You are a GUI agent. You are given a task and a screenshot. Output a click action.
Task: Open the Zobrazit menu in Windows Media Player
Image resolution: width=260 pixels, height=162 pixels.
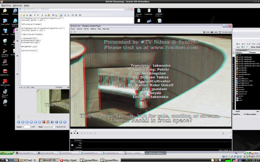tap(79, 29)
